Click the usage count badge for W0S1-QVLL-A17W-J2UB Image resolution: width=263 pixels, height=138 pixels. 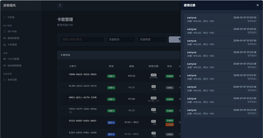tap(154, 98)
